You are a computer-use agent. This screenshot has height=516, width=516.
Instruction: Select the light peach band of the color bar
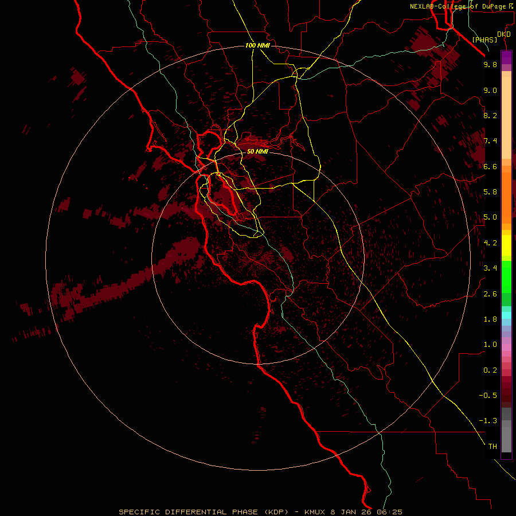pos(506,118)
